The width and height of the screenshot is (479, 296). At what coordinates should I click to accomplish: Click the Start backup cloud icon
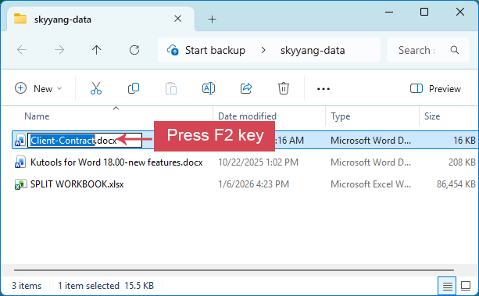pos(173,50)
